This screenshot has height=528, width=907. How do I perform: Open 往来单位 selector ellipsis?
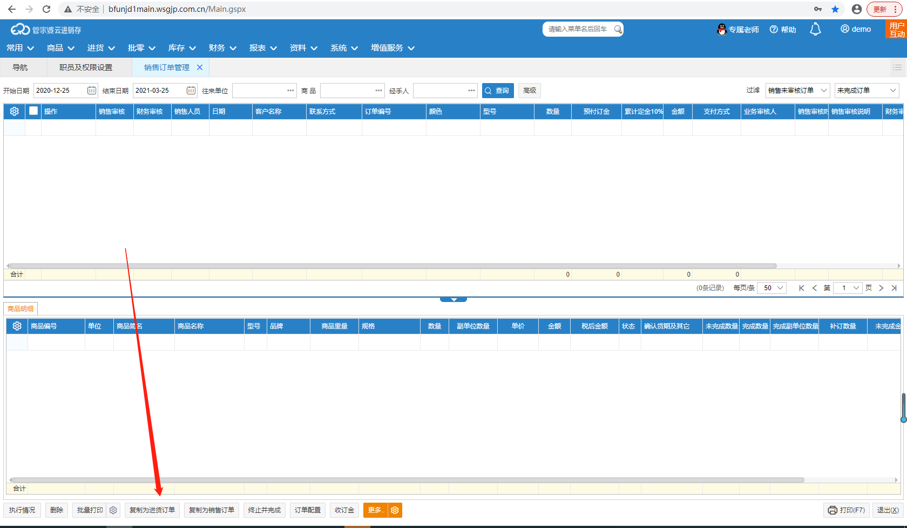(x=290, y=91)
